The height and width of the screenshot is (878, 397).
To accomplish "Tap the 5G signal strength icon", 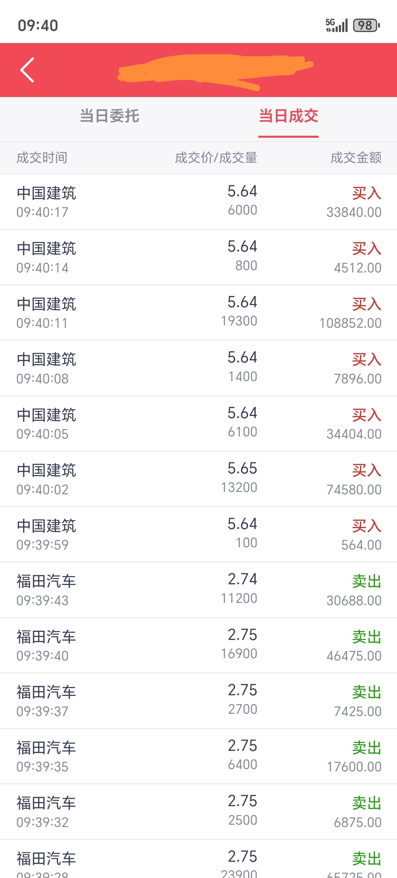I will [336, 25].
